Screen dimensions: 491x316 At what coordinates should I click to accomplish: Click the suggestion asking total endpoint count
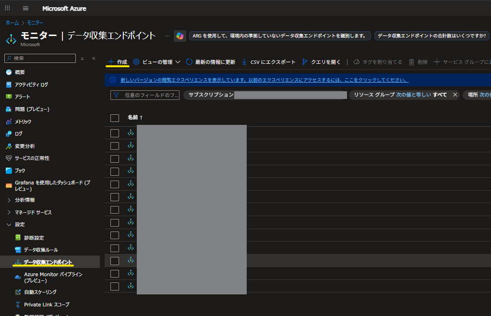[x=432, y=36]
